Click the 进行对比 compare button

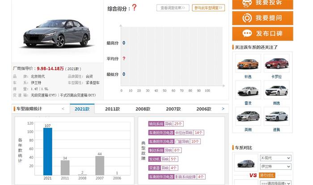267,175
